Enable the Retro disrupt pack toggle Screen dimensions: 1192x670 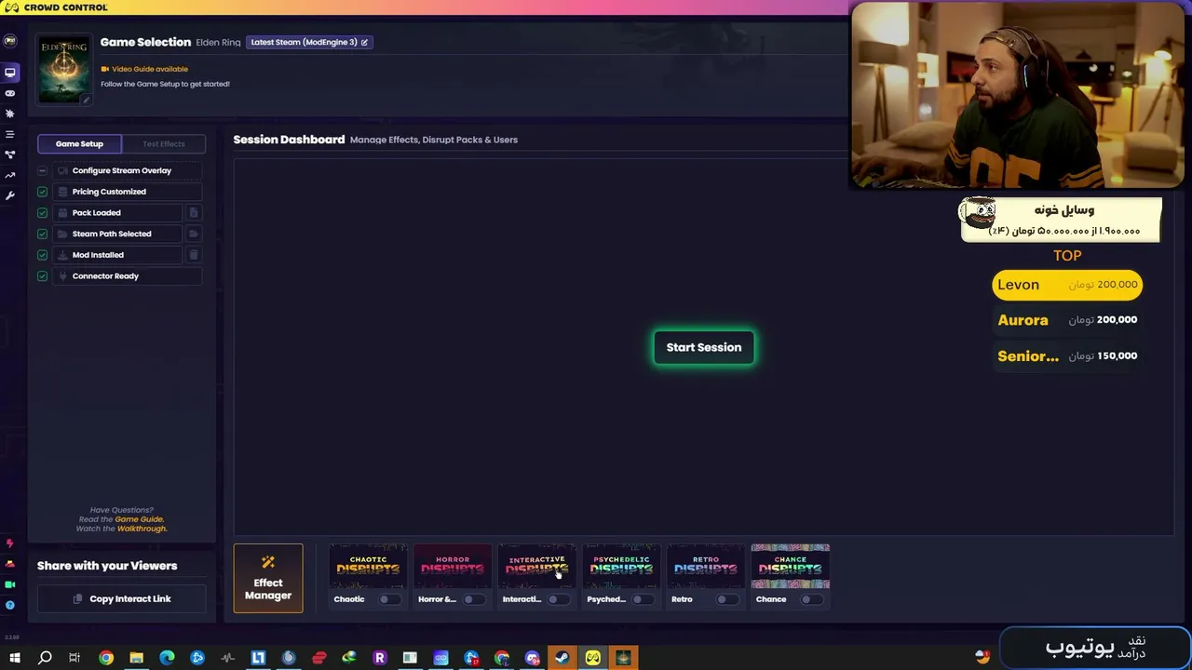coord(725,599)
